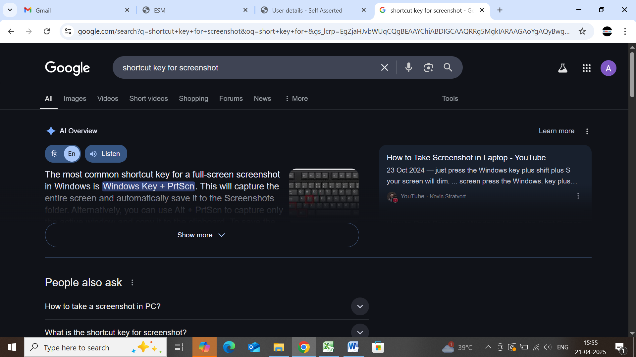Open the Tools filter options
Image resolution: width=636 pixels, height=357 pixels.
(x=450, y=99)
